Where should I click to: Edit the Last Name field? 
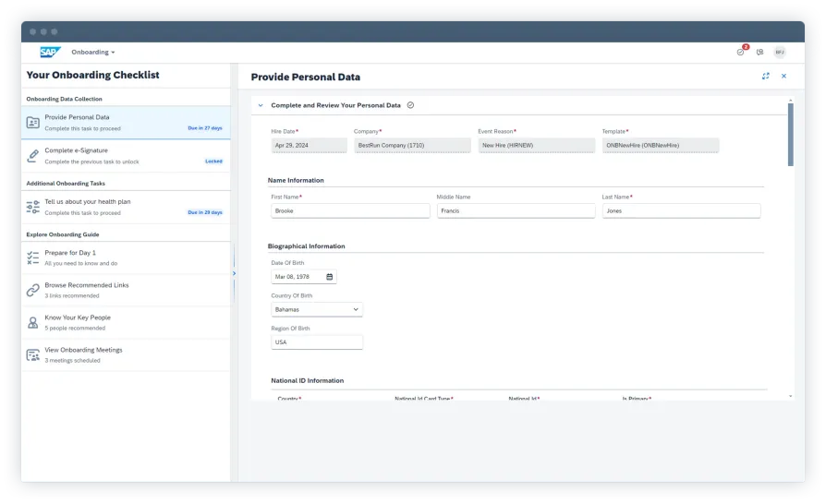click(x=681, y=211)
